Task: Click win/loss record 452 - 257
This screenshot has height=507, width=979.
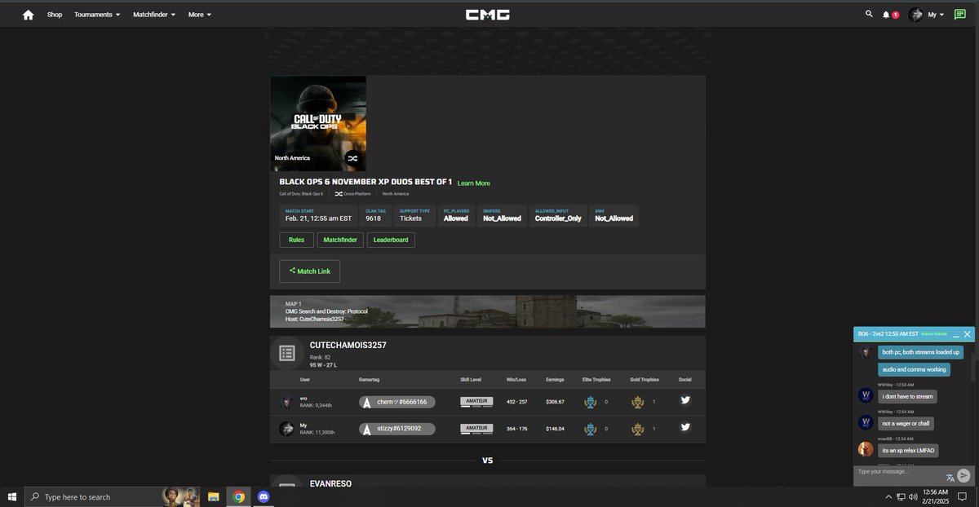Action: [517, 402]
